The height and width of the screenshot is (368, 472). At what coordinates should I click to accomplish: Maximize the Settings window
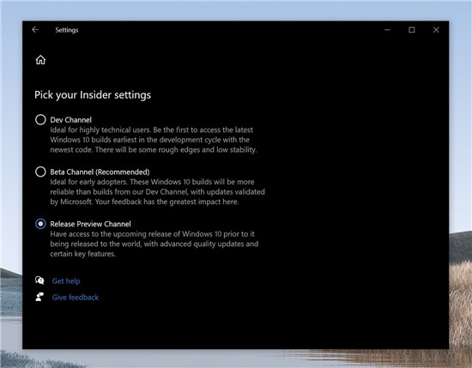[x=411, y=30]
